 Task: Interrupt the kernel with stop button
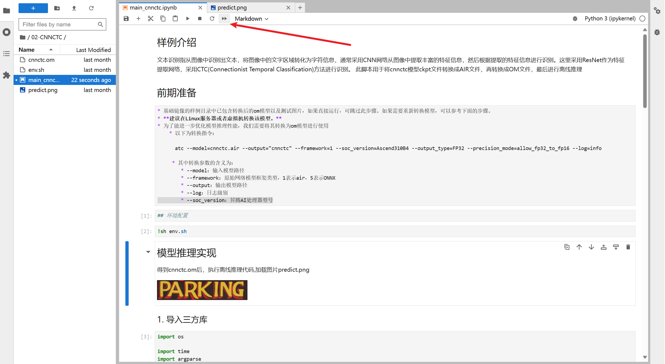click(x=200, y=19)
